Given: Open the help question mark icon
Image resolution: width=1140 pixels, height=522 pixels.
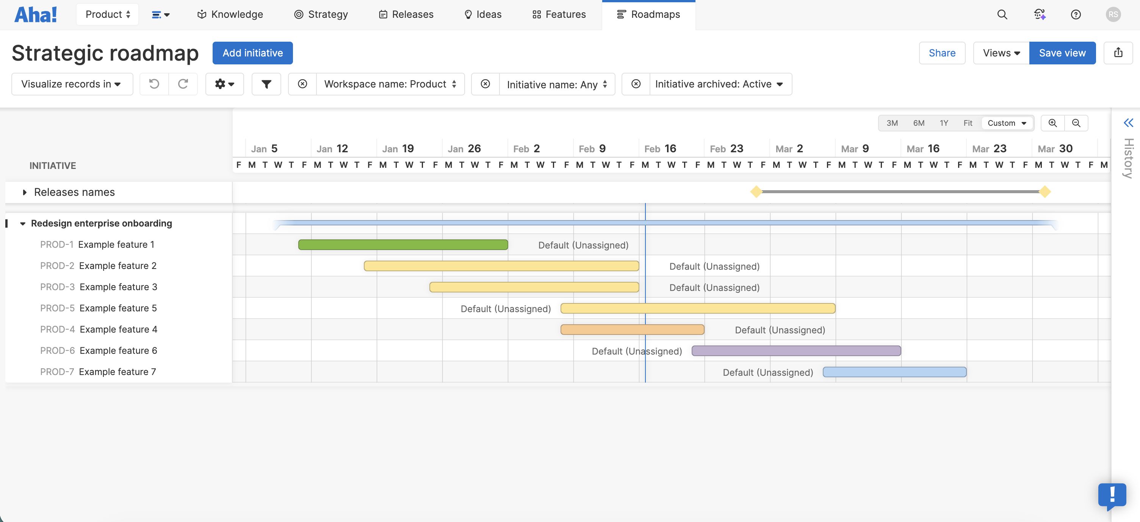Looking at the screenshot, I should [x=1076, y=15].
